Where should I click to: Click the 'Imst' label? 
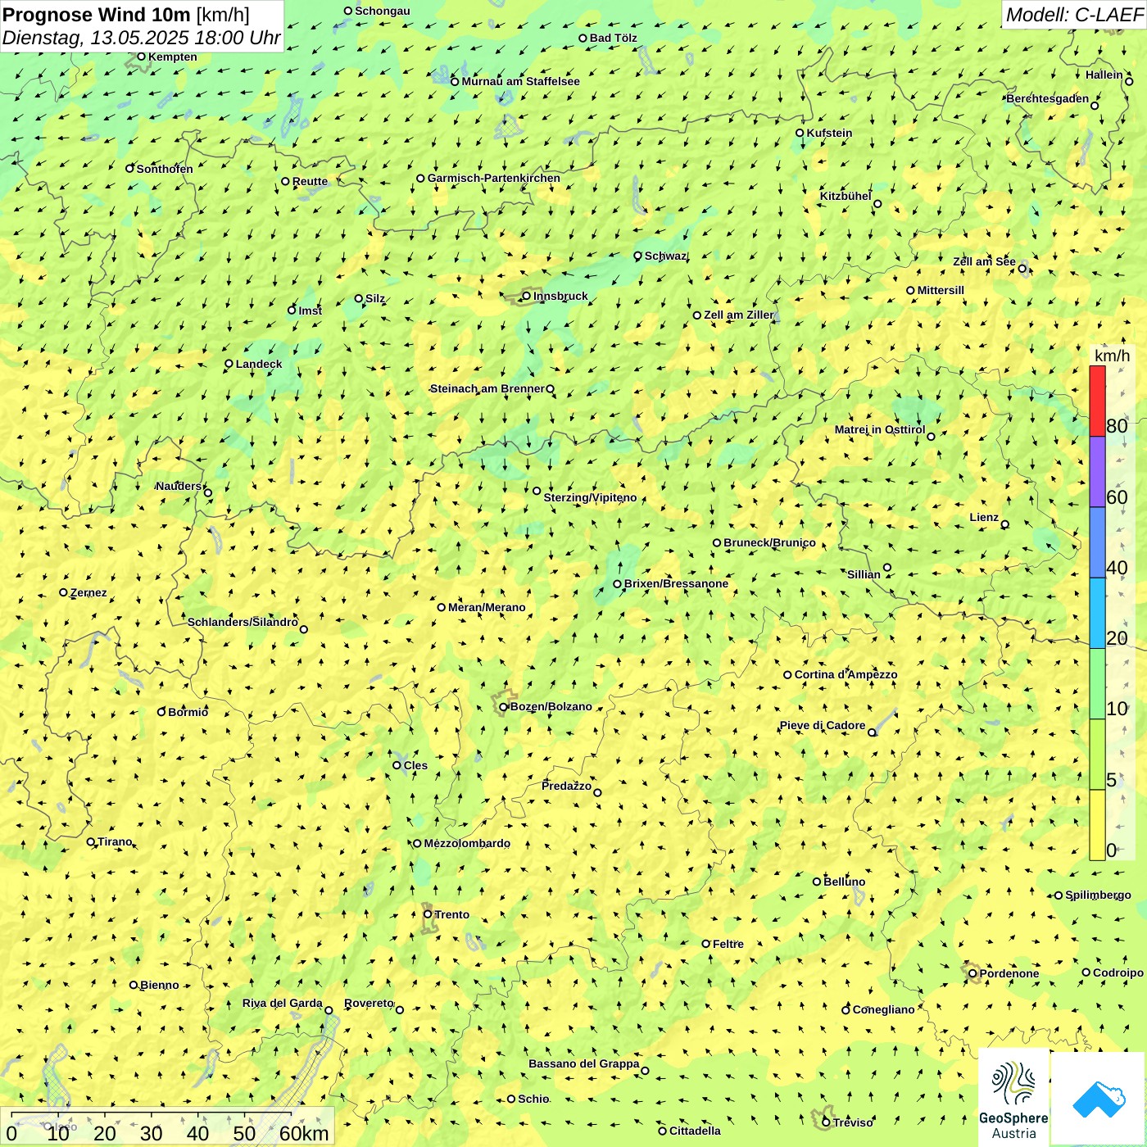[311, 311]
